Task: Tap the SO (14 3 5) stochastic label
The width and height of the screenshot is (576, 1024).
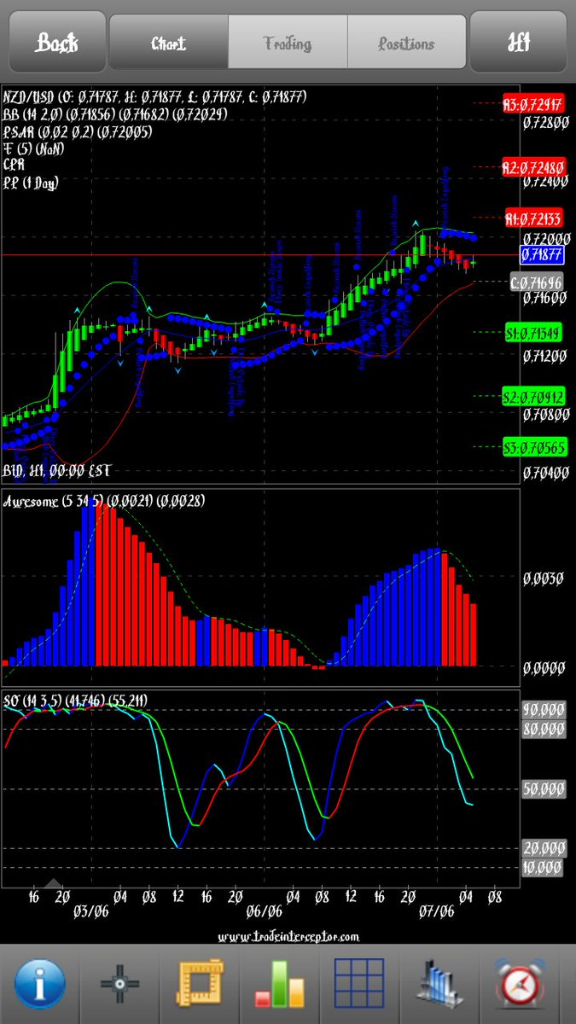Action: pos(75,701)
